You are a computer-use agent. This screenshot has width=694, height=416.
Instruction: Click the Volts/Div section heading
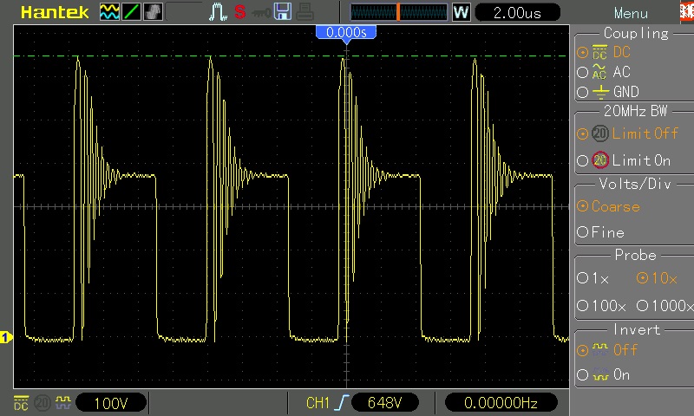[x=635, y=184]
